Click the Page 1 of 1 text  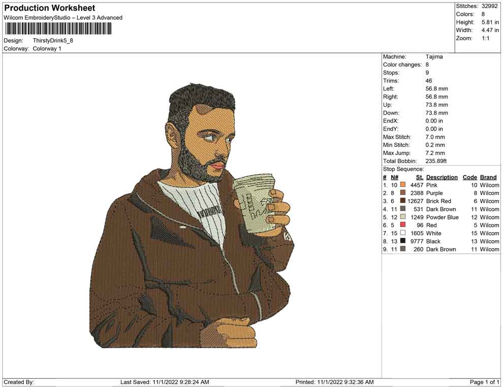click(x=484, y=382)
